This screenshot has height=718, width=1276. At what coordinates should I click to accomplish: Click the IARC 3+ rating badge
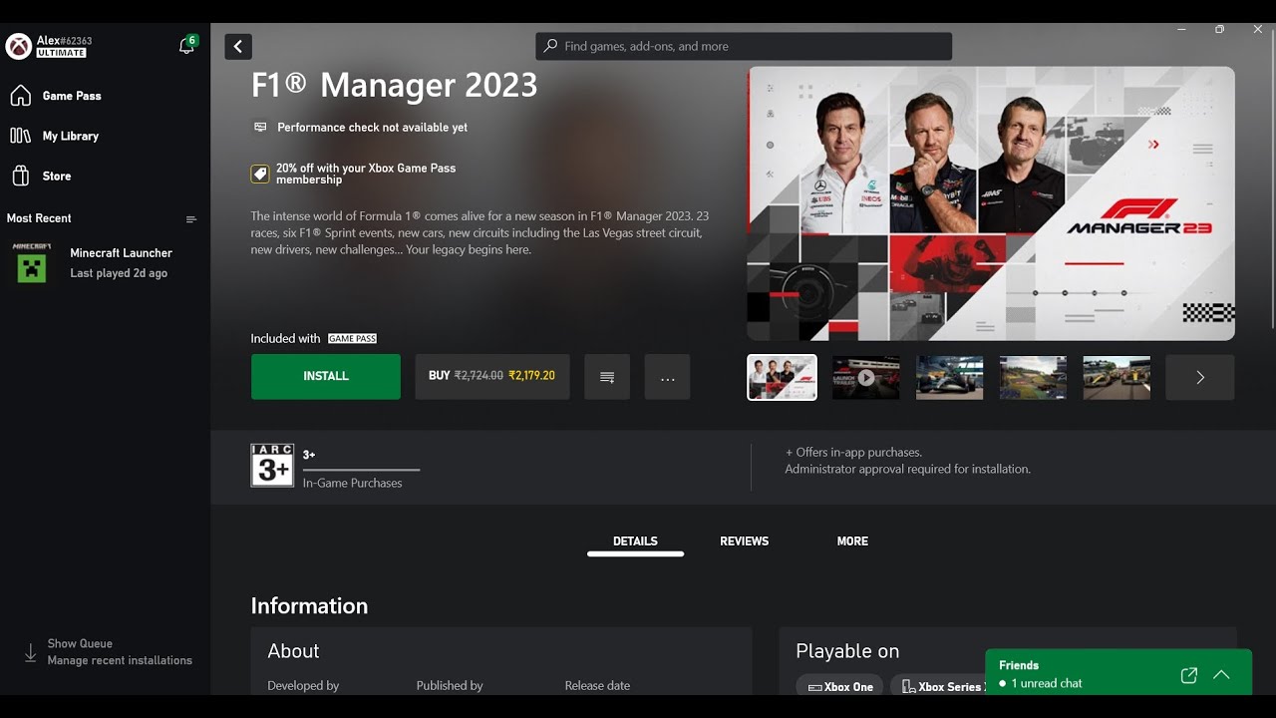pos(272,466)
